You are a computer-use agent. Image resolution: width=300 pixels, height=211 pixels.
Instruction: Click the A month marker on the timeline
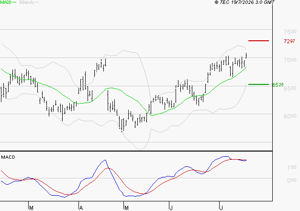(81, 208)
